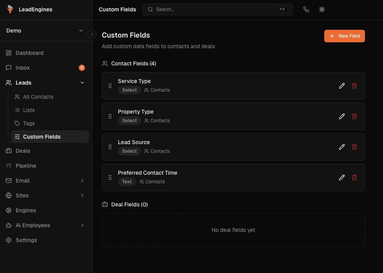Grab the Service Type drag handle
Viewport: 383px width, 273px height.
(110, 86)
